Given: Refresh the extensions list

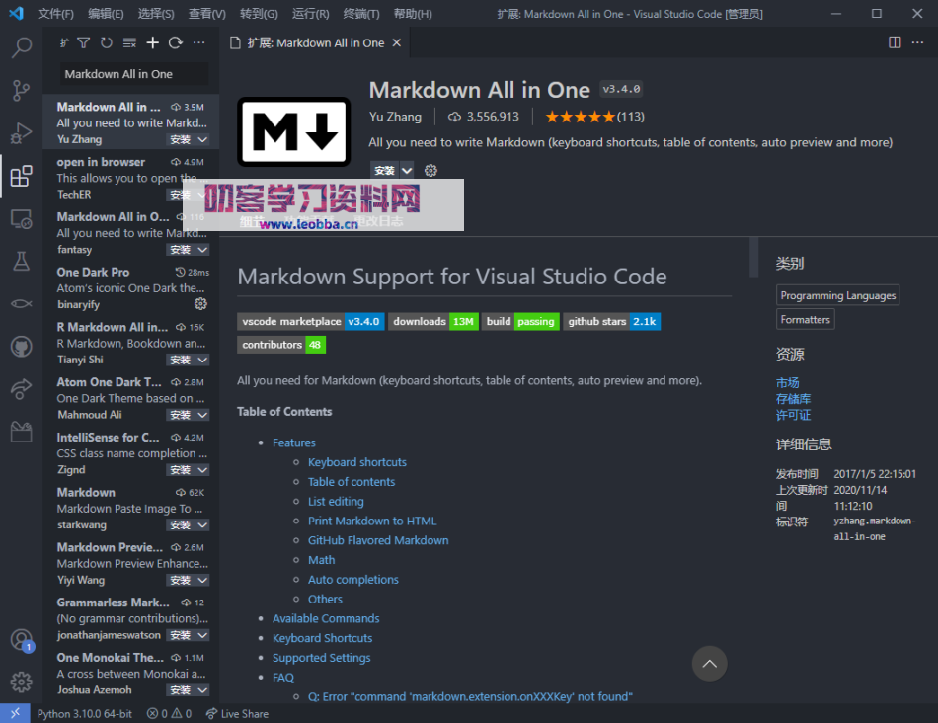Looking at the screenshot, I should pos(174,41).
